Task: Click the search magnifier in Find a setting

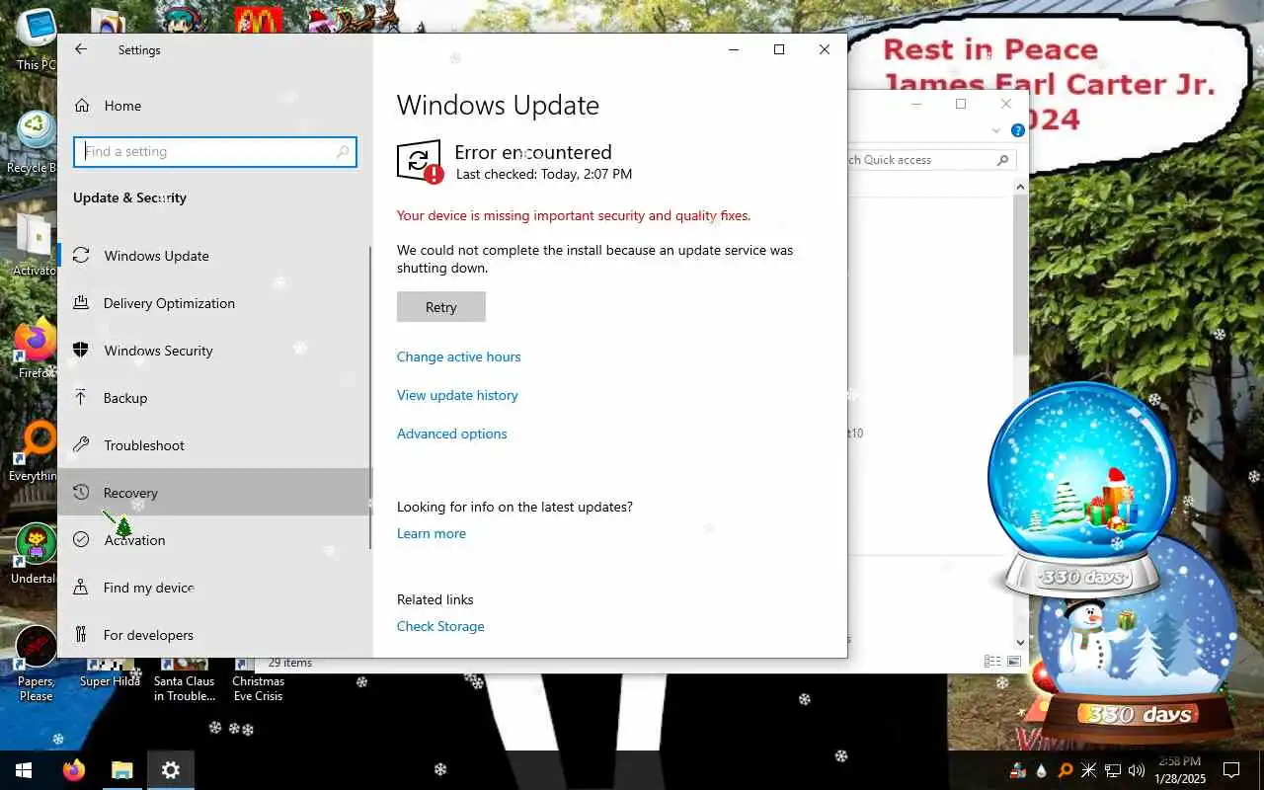Action: [343, 152]
